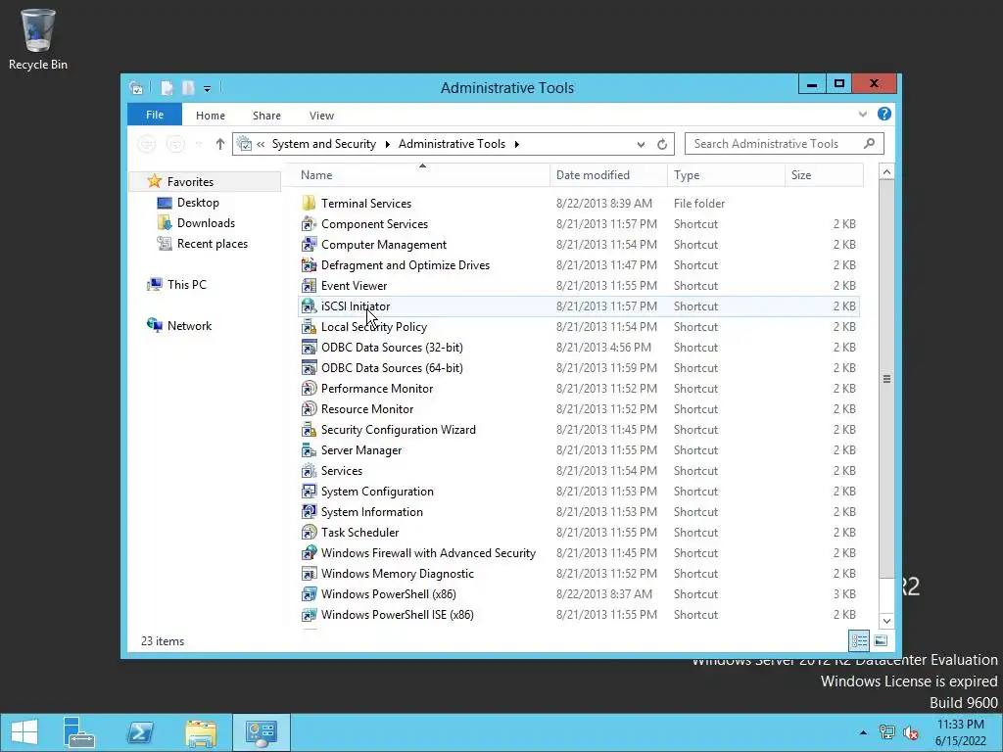Image resolution: width=1003 pixels, height=752 pixels.
Task: Select Recent places in navigation pane
Action: (x=213, y=244)
